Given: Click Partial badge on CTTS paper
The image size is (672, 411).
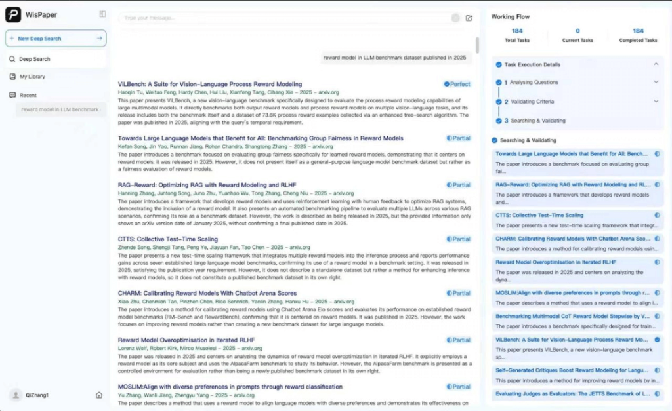Looking at the screenshot, I should (459, 239).
